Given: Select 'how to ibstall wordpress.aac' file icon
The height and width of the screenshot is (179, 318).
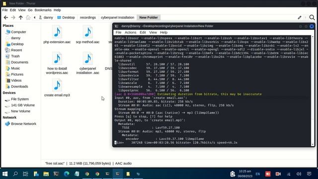Looking at the screenshot, I should pyautogui.click(x=57, y=59).
